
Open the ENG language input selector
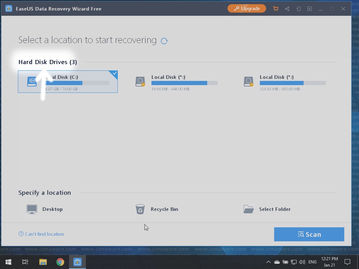coord(312,262)
